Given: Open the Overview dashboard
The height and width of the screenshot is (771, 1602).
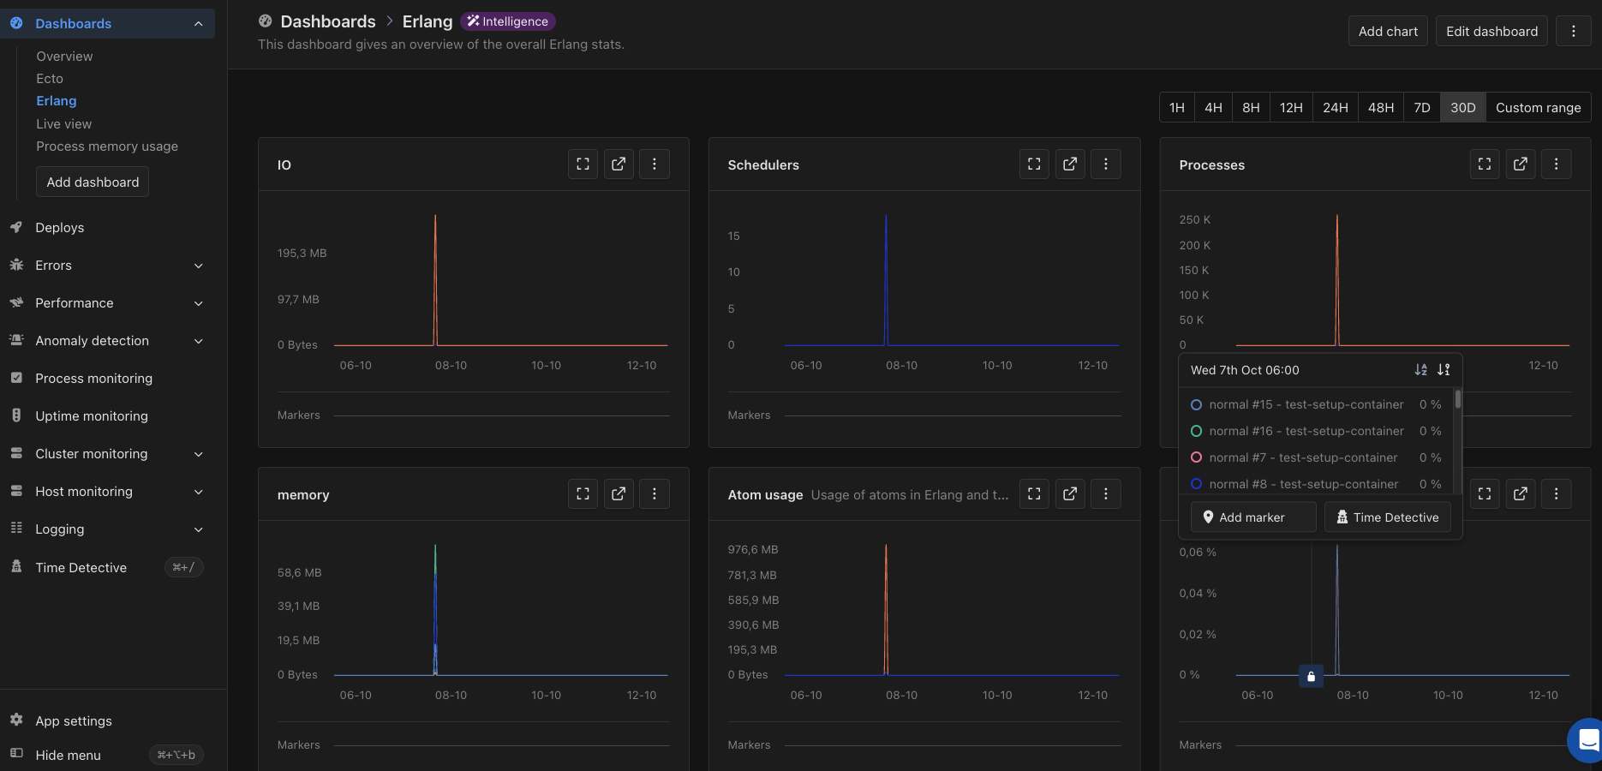Looking at the screenshot, I should point(64,57).
